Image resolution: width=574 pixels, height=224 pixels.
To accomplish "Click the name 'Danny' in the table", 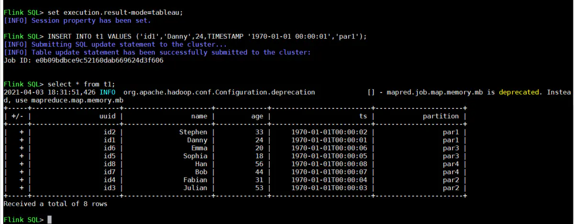I will pos(198,140).
